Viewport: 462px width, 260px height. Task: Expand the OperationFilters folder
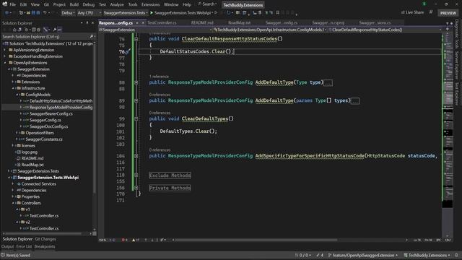coord(17,133)
